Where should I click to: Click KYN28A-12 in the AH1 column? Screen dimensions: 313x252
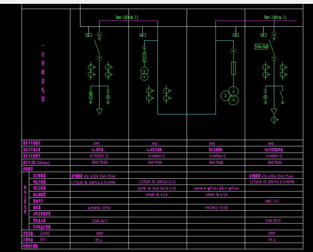[99, 156]
